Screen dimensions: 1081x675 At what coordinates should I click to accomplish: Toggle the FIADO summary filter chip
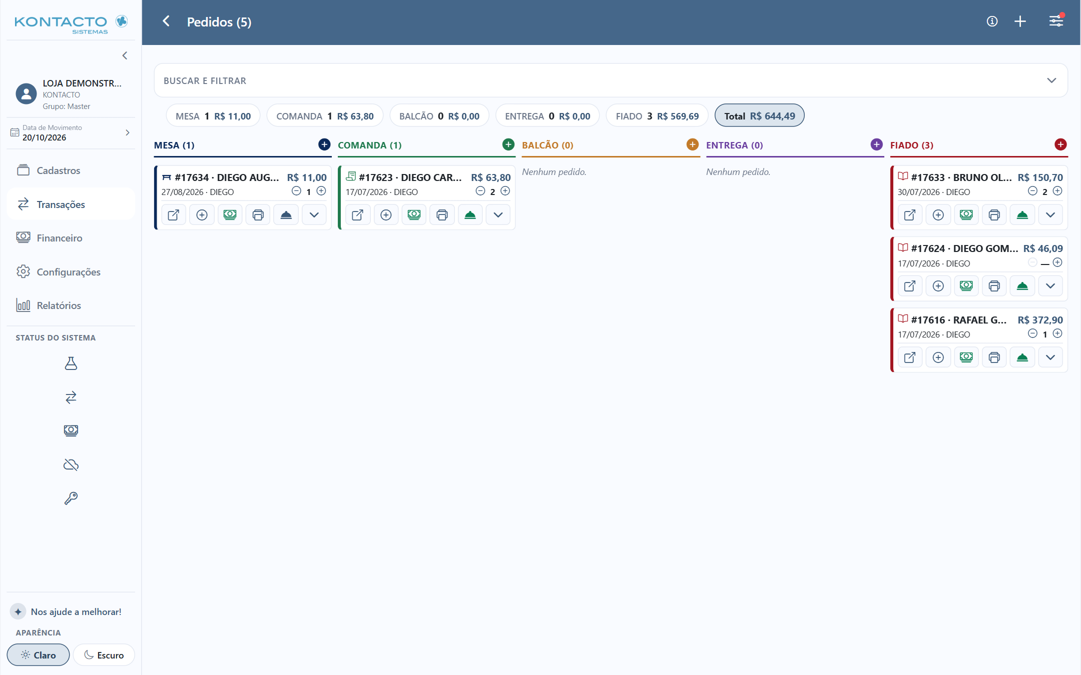(x=657, y=116)
